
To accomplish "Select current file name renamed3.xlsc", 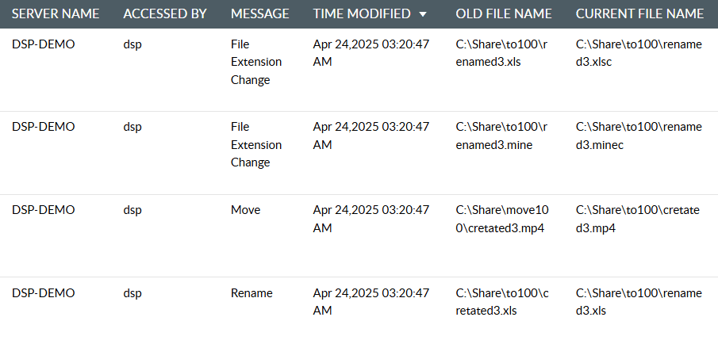I will coord(639,52).
